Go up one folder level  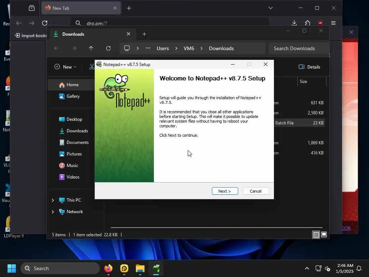(91, 48)
